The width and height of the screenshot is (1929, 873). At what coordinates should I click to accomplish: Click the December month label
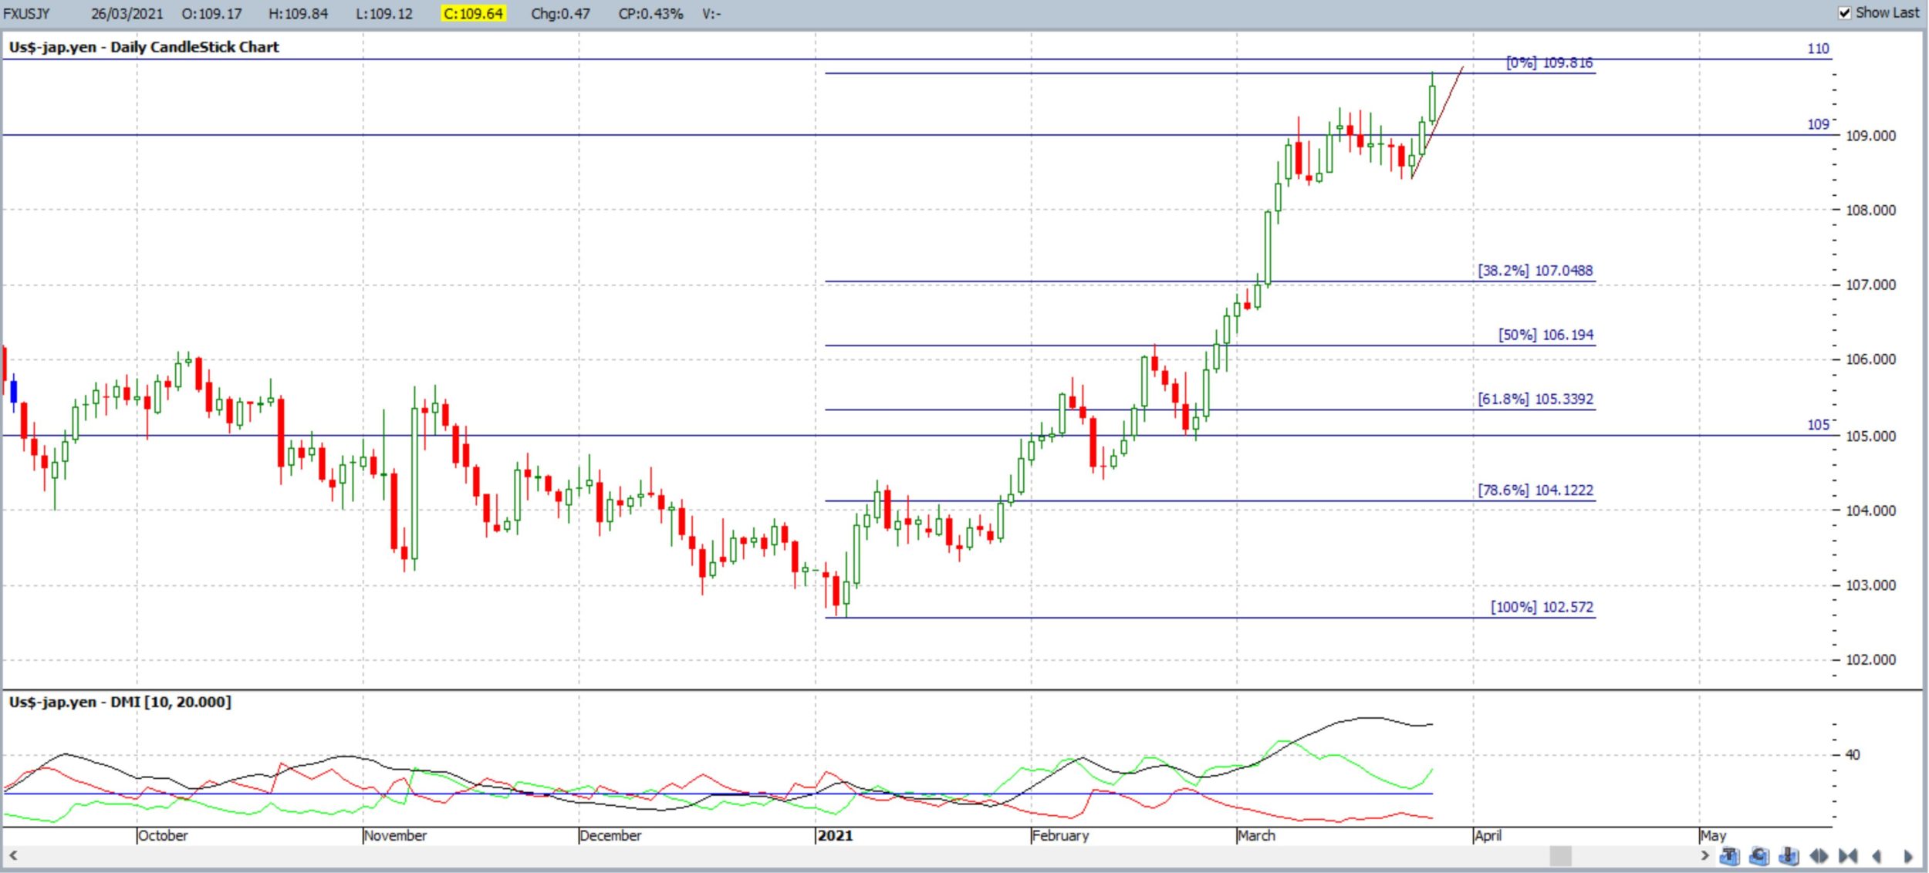[610, 835]
